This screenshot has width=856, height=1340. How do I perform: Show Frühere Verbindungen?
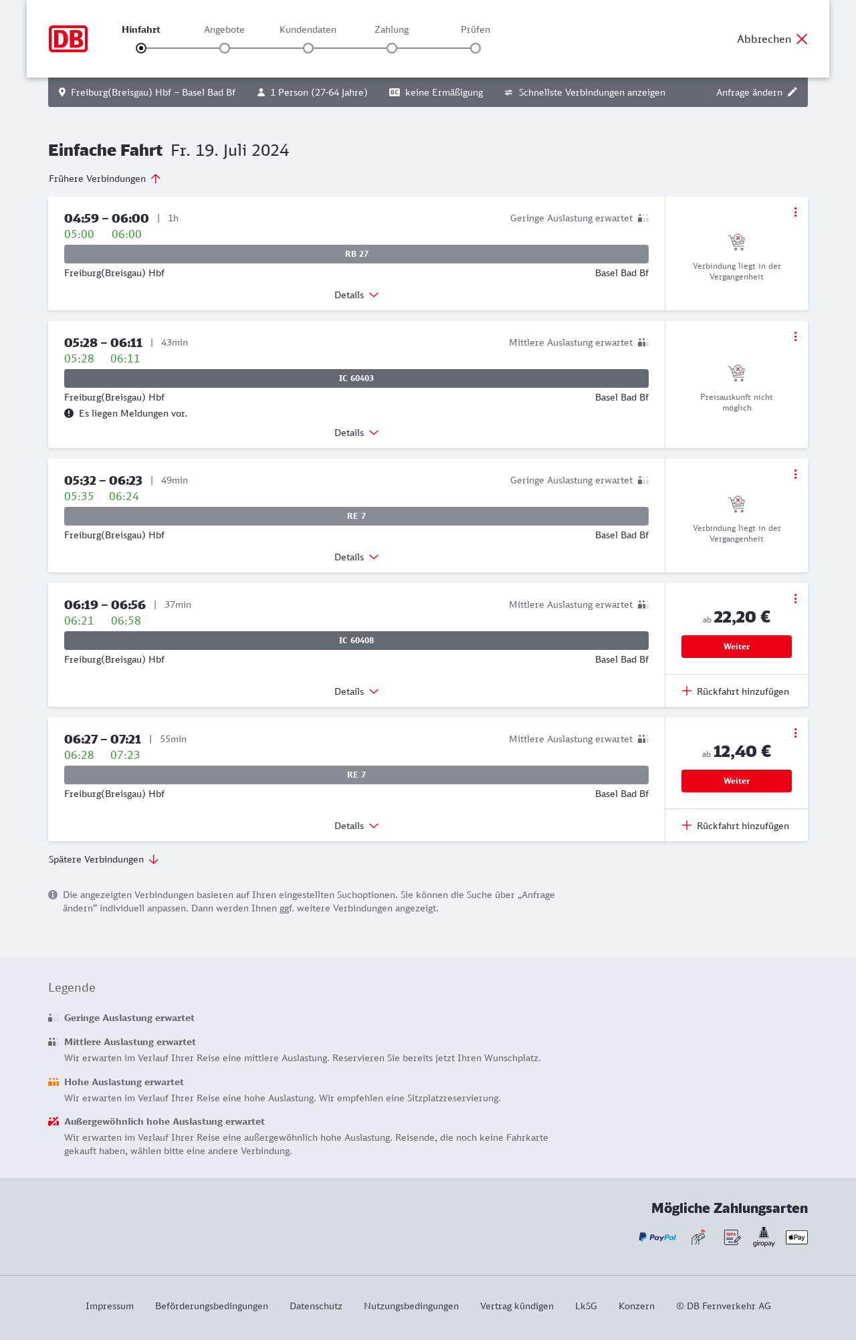[105, 179]
